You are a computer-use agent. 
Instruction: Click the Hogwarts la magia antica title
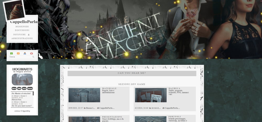click(x=22, y=70)
